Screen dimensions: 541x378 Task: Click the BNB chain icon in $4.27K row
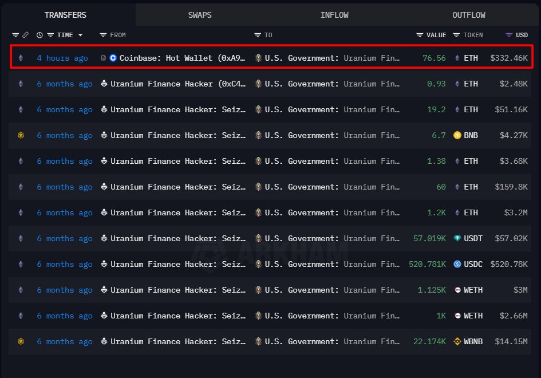21,135
